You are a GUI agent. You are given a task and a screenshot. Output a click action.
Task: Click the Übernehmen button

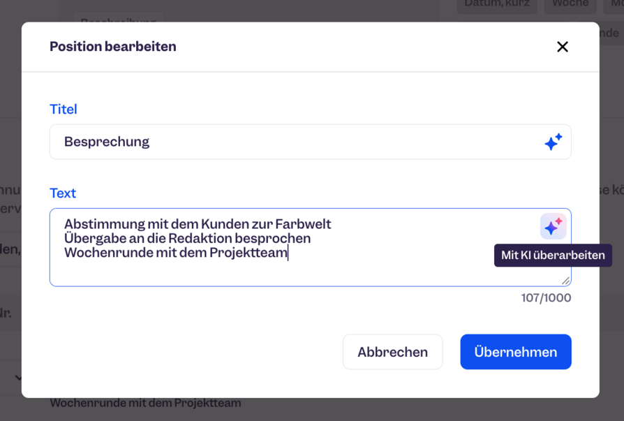coord(516,352)
